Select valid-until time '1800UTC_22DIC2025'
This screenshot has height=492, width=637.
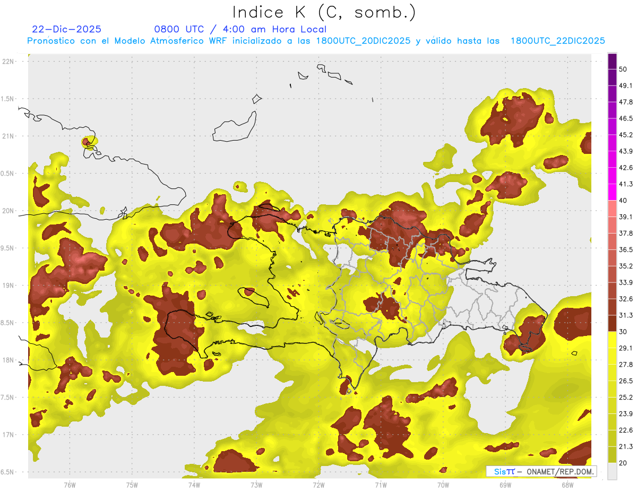click(558, 41)
